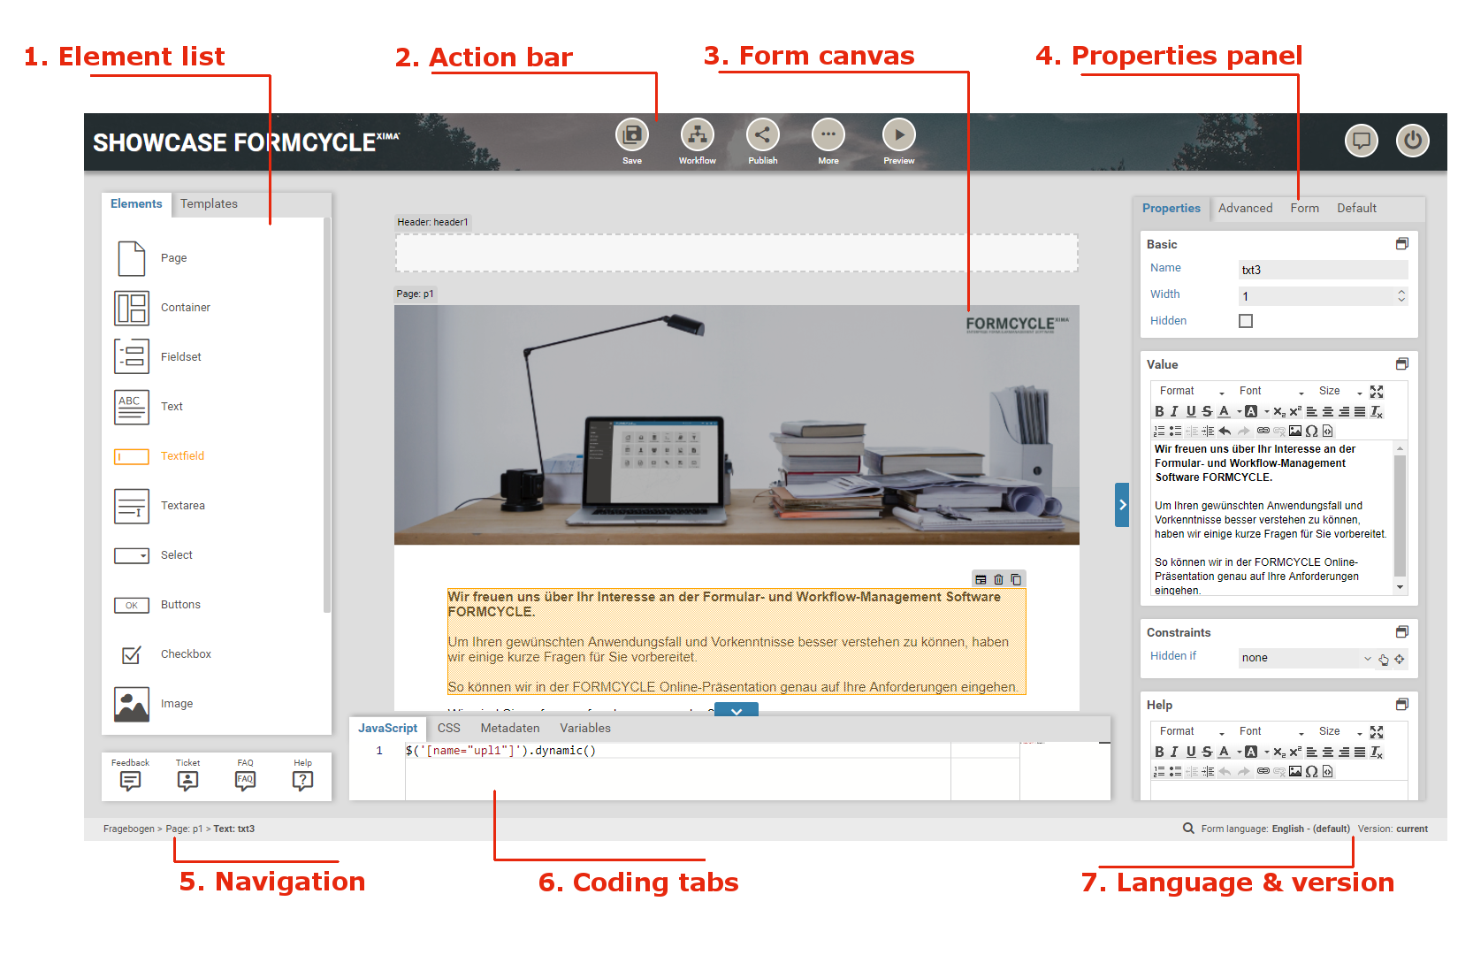Viewport: 1473px width, 955px height.
Task: Click the Name input field txt3
Action: pos(1322,270)
